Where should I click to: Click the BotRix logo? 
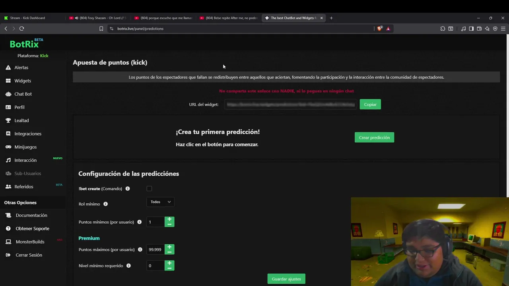tap(26, 43)
